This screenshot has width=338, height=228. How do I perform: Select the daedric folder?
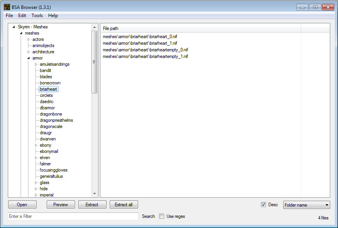(x=47, y=102)
